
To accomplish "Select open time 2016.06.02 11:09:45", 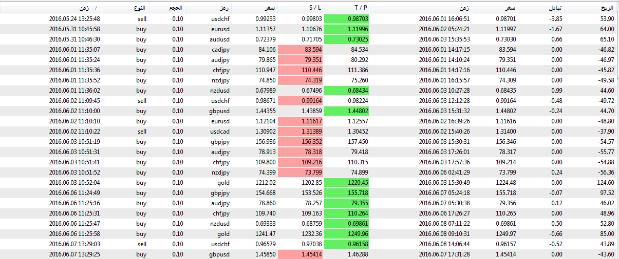I will 74,101.
